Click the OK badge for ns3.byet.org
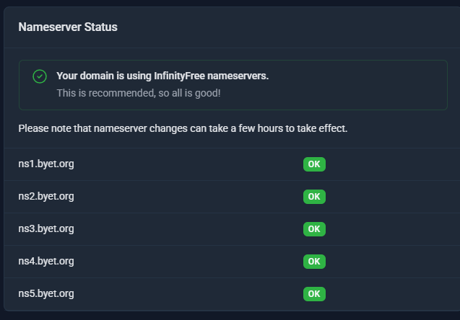460x320 pixels. [x=314, y=229]
